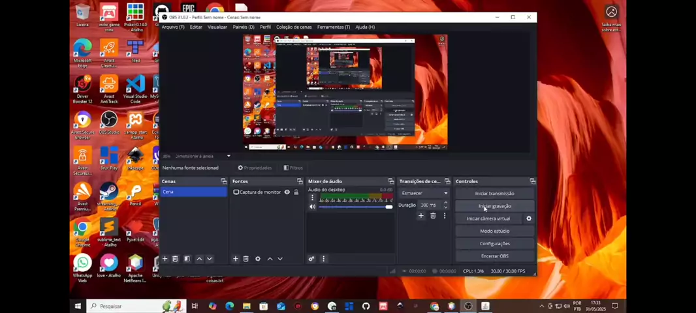Undock the Mixer de áudio panel
Viewport: 696px width, 313px height.
(x=391, y=181)
